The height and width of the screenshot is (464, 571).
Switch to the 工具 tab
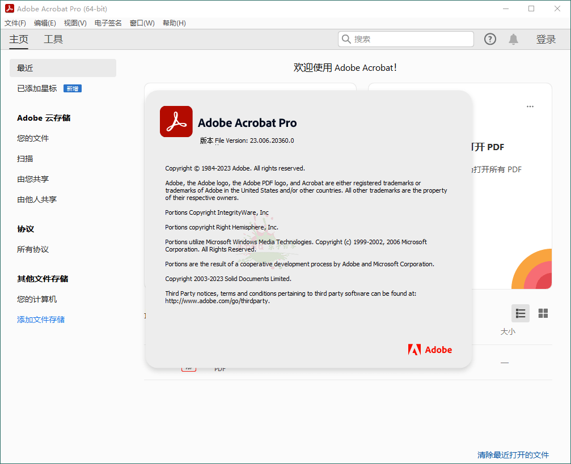pos(53,39)
